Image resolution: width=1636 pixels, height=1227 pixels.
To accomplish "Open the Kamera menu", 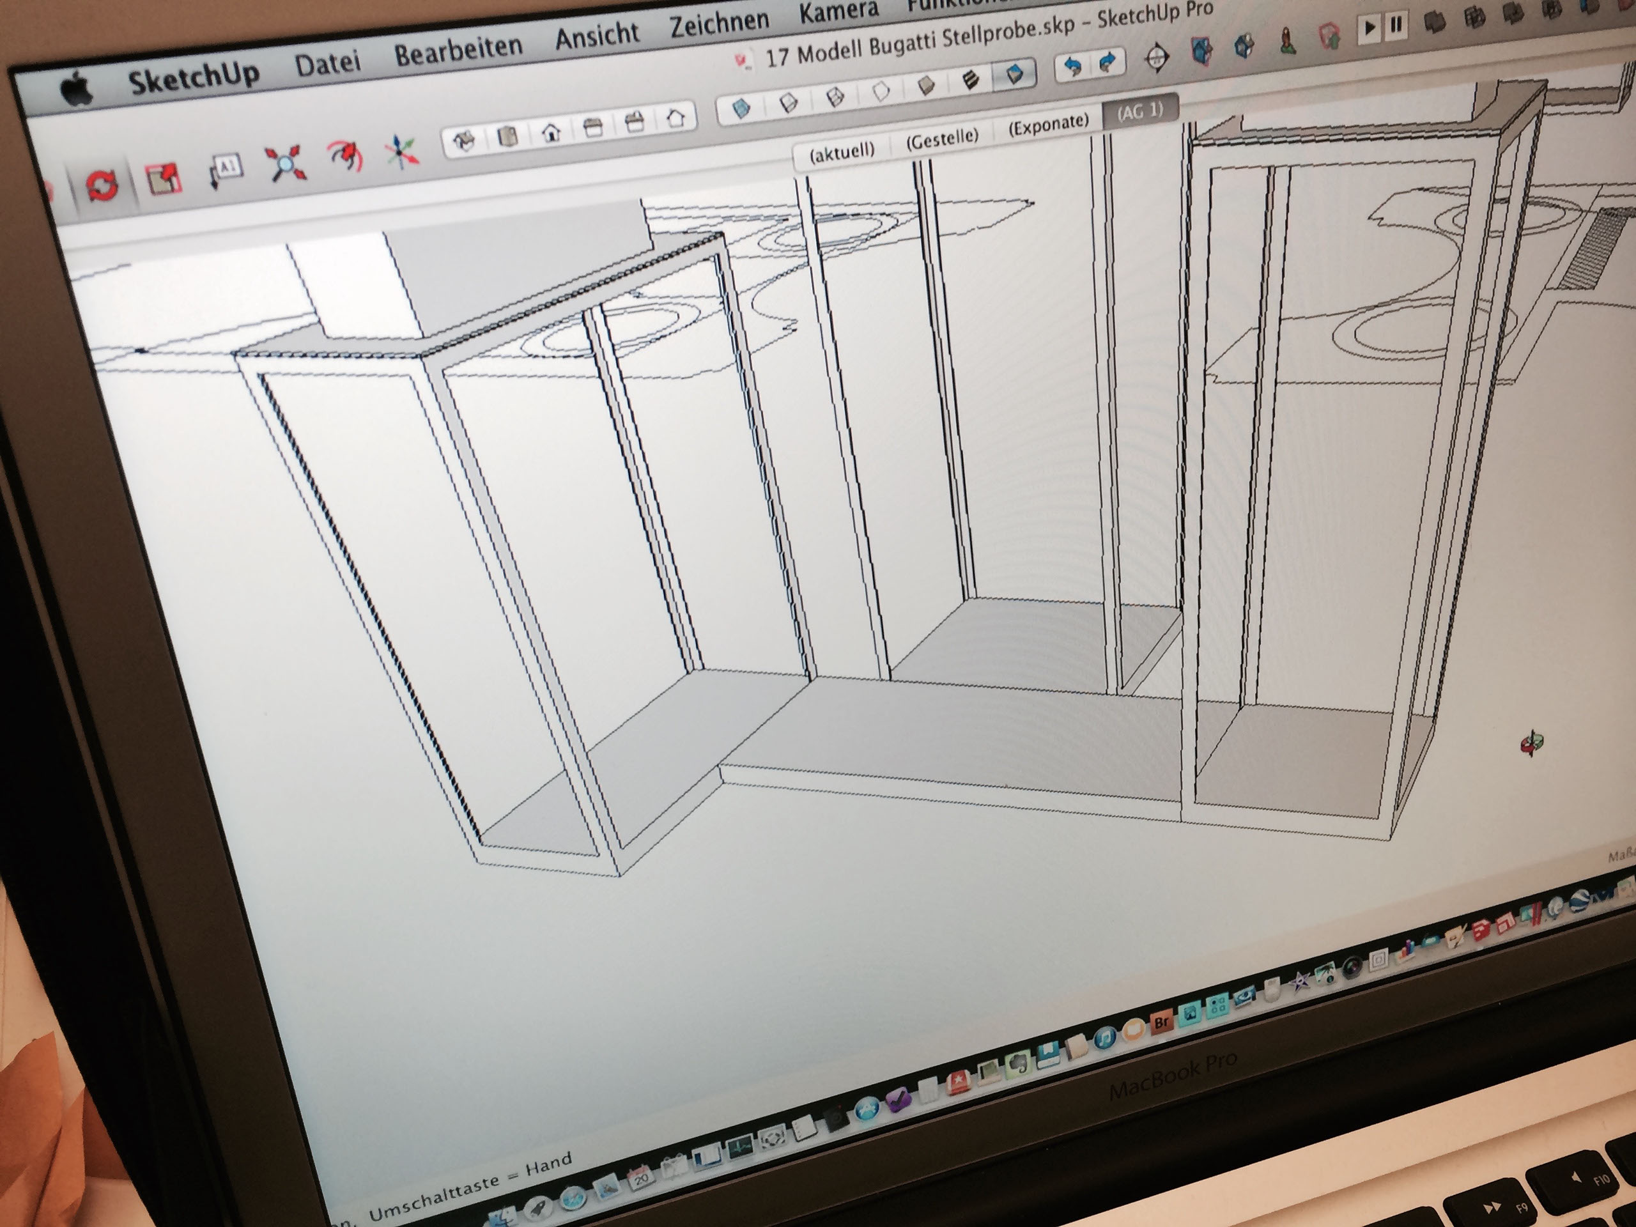I will [838, 10].
